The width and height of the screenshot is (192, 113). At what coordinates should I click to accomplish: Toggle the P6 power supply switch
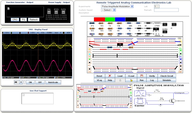(x=49, y=12)
